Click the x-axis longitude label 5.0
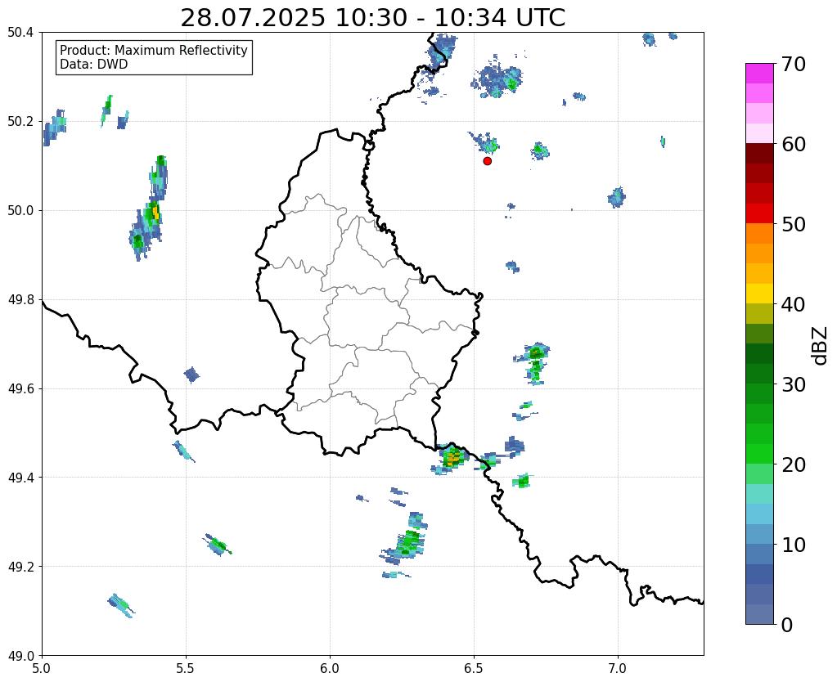 (x=42, y=668)
